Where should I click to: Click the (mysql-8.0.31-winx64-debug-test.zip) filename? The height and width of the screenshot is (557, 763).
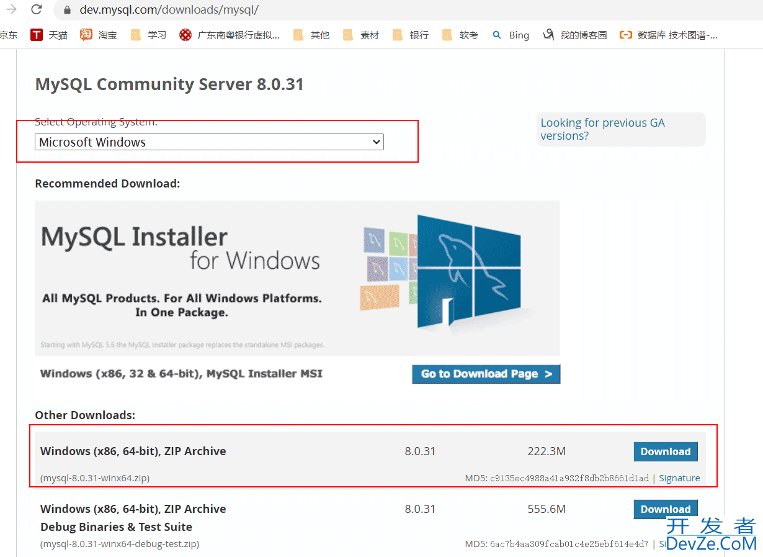(120, 544)
